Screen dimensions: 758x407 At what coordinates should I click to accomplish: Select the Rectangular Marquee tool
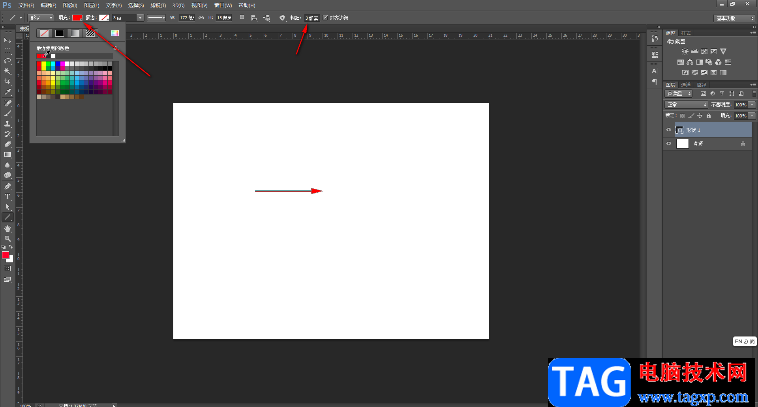pyautogui.click(x=8, y=51)
